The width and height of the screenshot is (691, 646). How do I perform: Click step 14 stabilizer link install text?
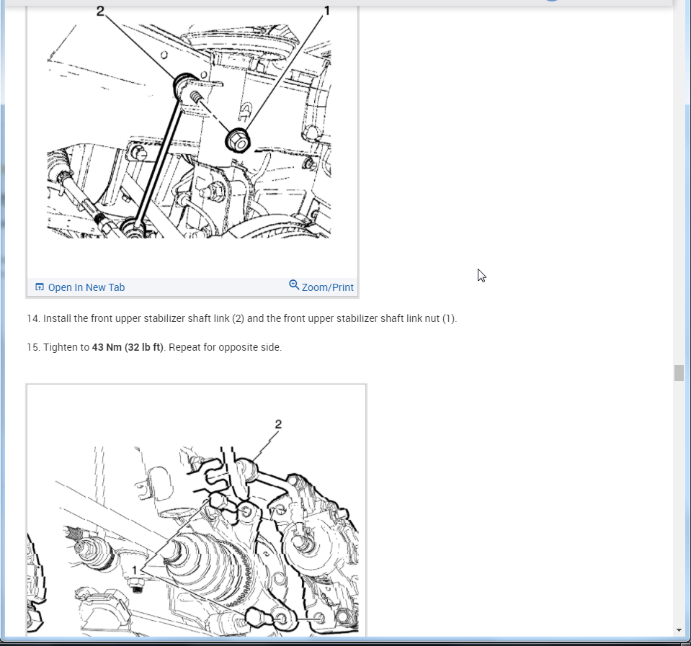click(241, 318)
